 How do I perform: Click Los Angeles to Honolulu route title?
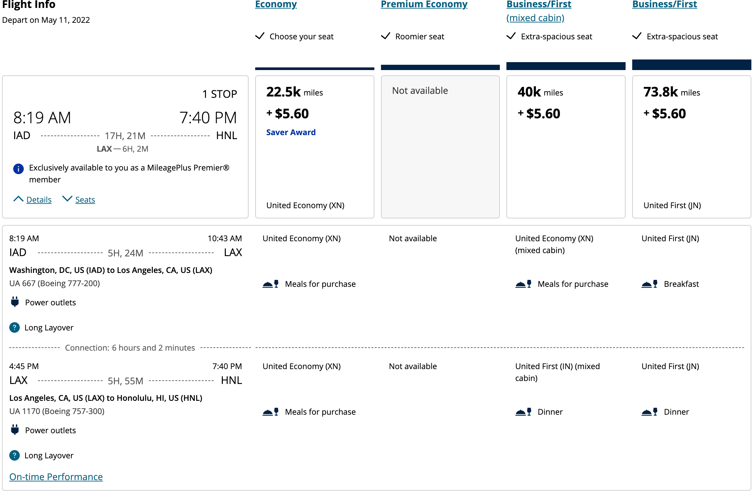(106, 398)
